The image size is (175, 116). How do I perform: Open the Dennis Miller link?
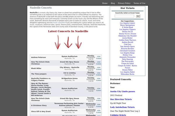tap(127, 70)
